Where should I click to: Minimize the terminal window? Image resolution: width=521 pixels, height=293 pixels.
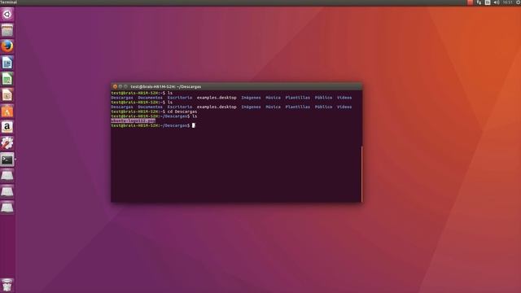(x=120, y=87)
